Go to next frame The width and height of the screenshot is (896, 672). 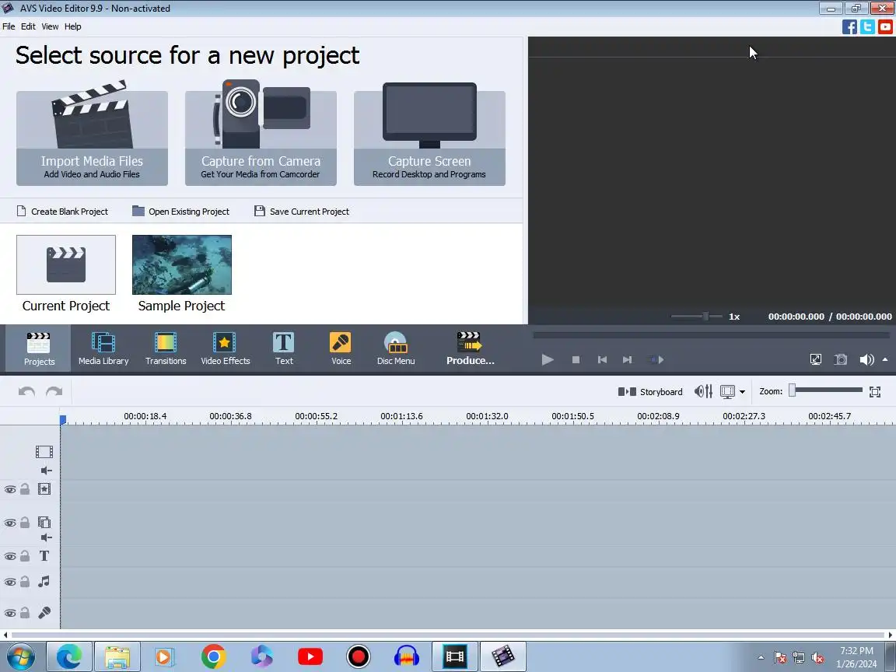[627, 359]
